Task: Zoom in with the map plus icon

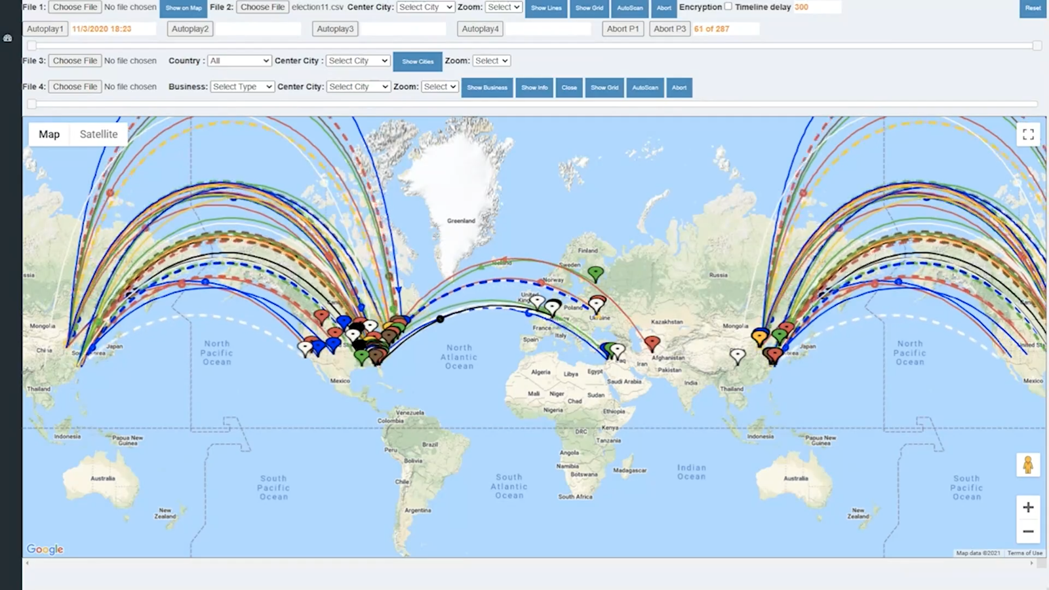Action: coord(1028,507)
